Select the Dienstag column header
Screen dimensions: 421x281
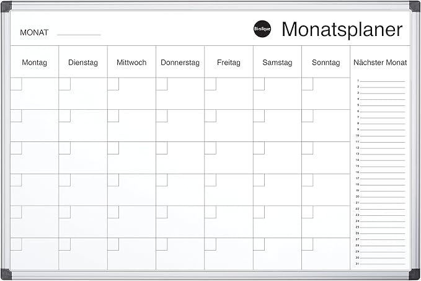pyautogui.click(x=83, y=63)
